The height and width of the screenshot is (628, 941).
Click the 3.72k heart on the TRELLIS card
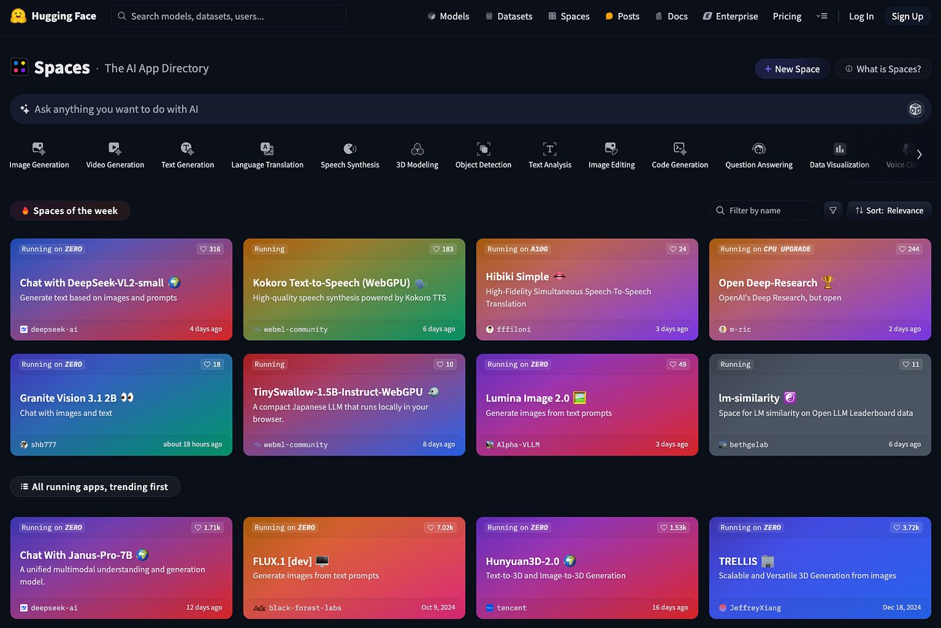tap(906, 528)
